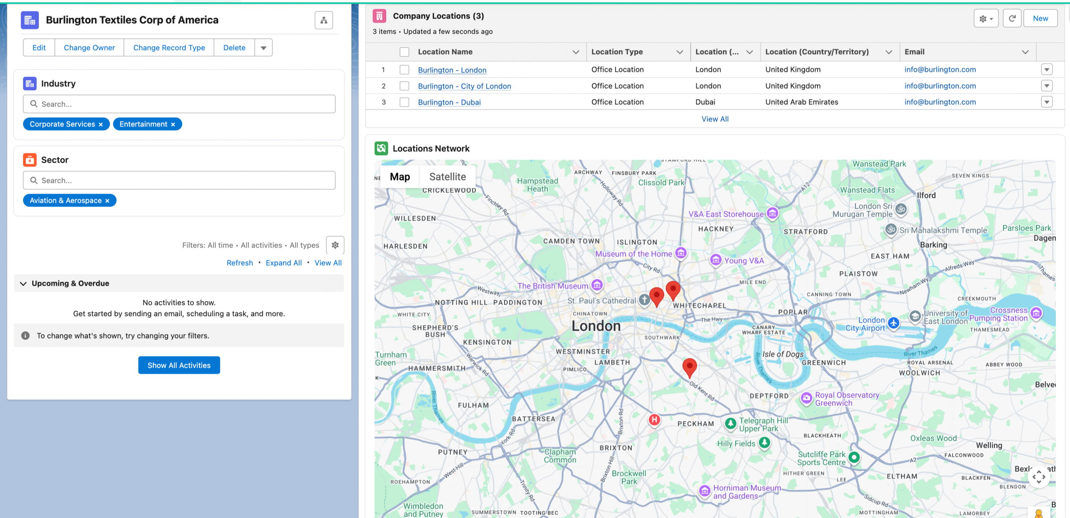This screenshot has width=1070, height=518.
Task: Click the Industry search field
Action: (x=179, y=104)
